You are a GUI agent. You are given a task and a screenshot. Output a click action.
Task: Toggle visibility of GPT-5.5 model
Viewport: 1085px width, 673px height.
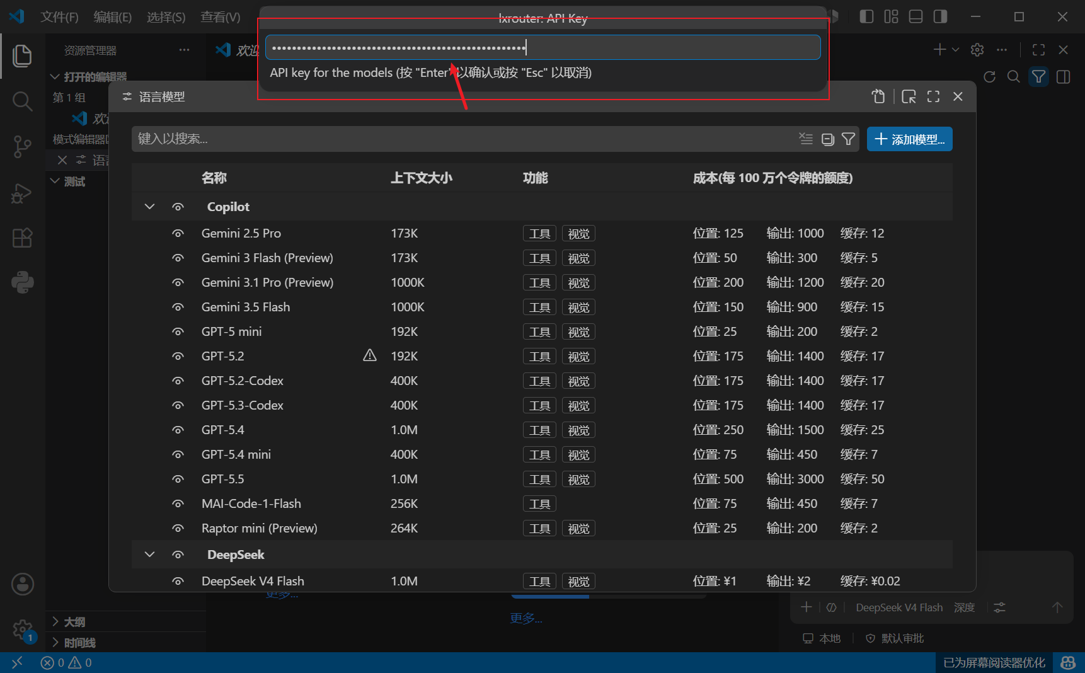[x=178, y=480]
